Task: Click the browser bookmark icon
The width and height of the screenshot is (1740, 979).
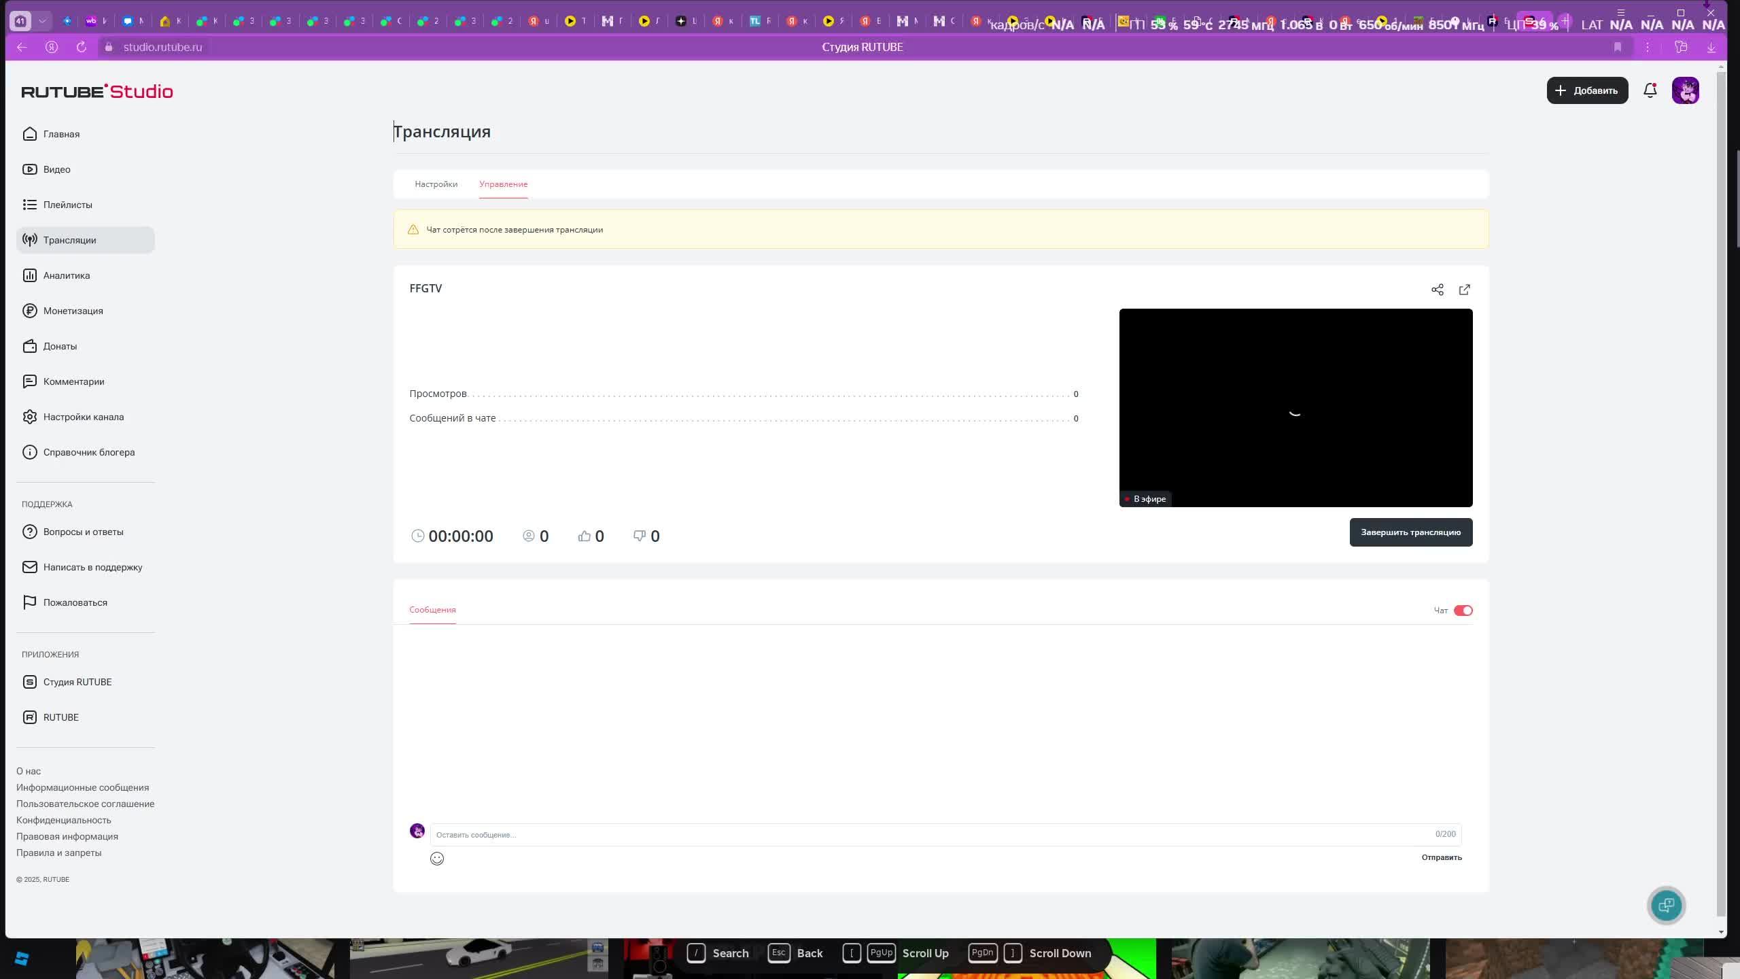Action: pyautogui.click(x=1618, y=47)
